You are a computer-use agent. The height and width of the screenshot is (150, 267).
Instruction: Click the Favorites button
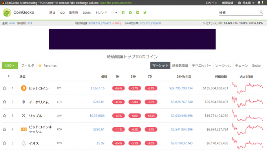coord(48,66)
